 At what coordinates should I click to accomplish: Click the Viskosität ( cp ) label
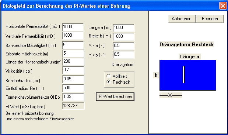coord(19,71)
